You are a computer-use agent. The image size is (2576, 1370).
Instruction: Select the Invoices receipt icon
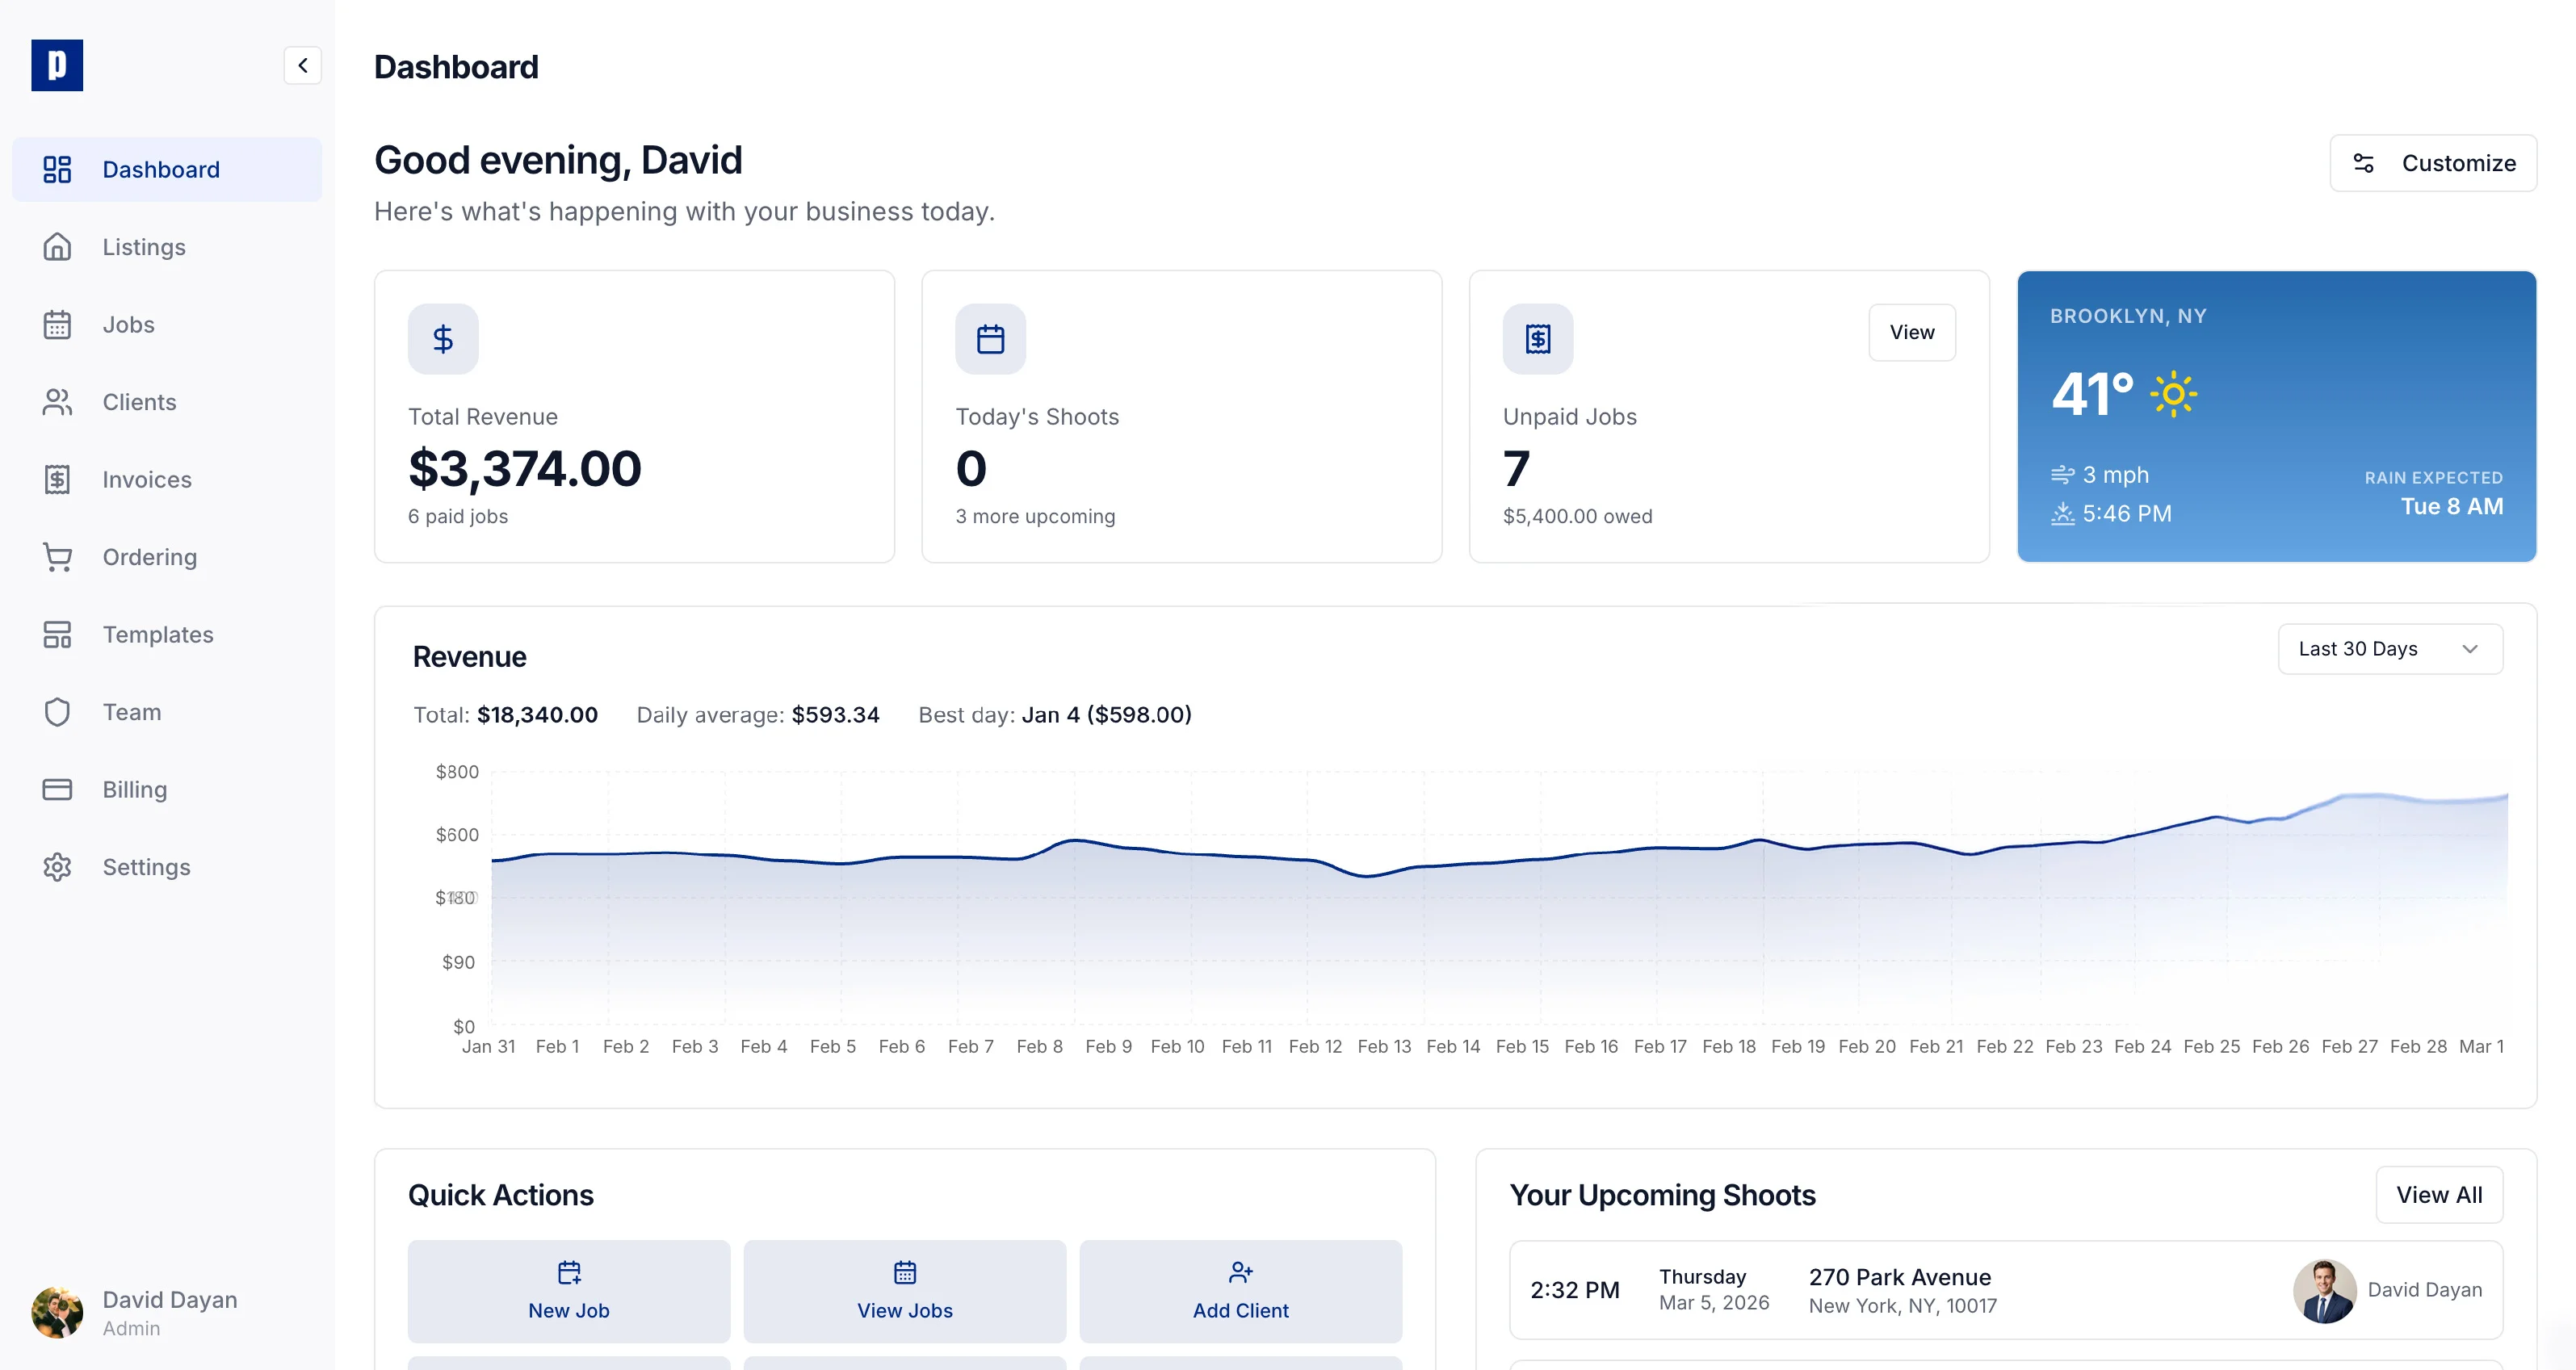(x=57, y=479)
